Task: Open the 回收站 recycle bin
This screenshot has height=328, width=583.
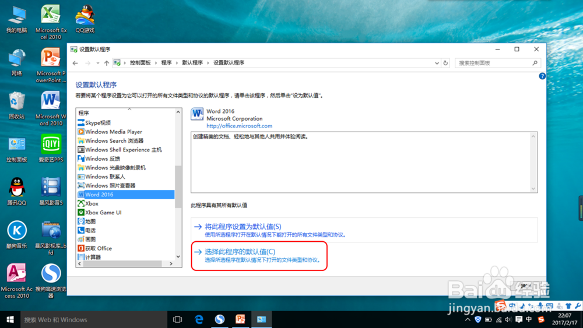Action: tap(17, 105)
